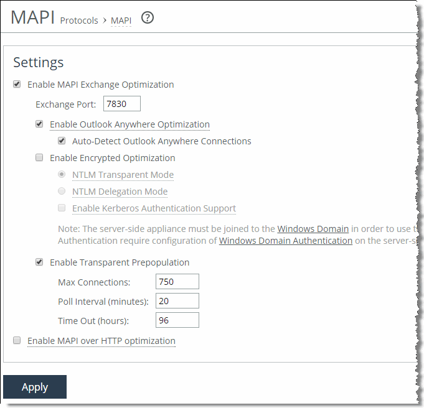
Task: Click the Max Connections input field
Action: point(177,282)
